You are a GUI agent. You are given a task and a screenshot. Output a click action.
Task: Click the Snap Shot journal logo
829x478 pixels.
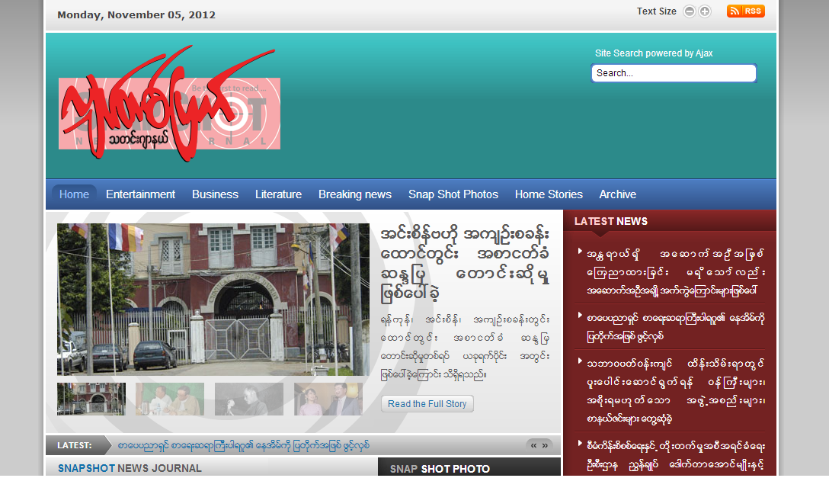[x=169, y=104]
